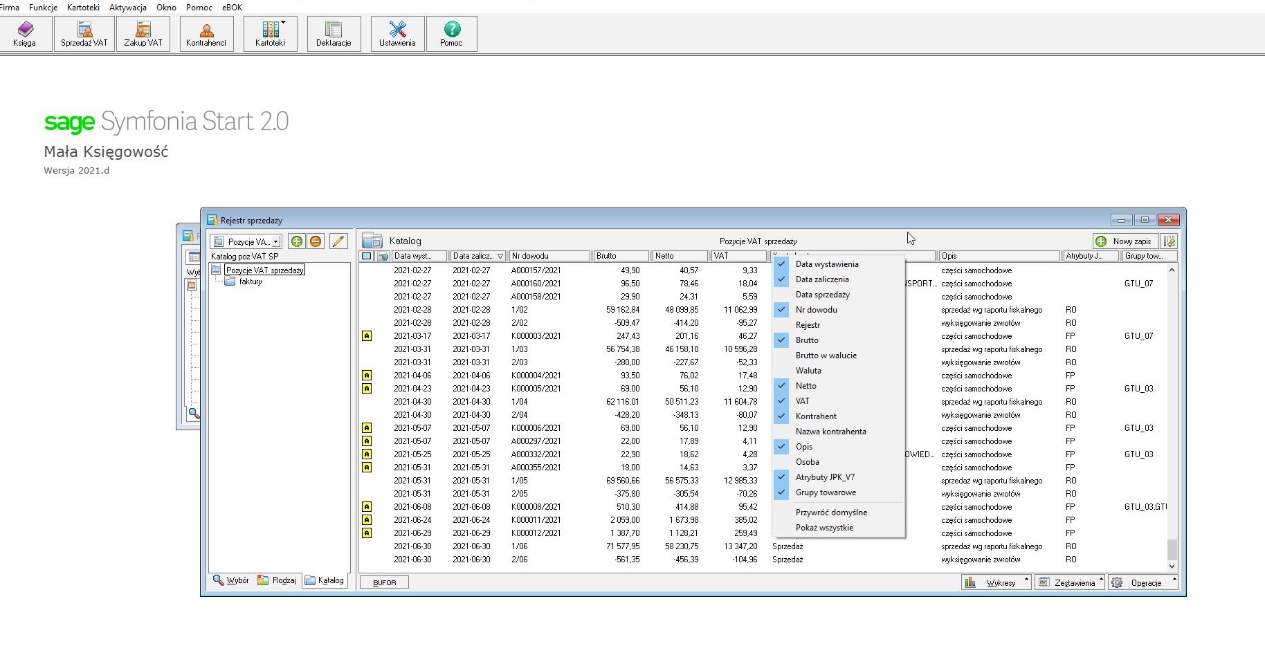1265x646 pixels.
Task: Click pencil edit catalog icon
Action: coord(338,241)
